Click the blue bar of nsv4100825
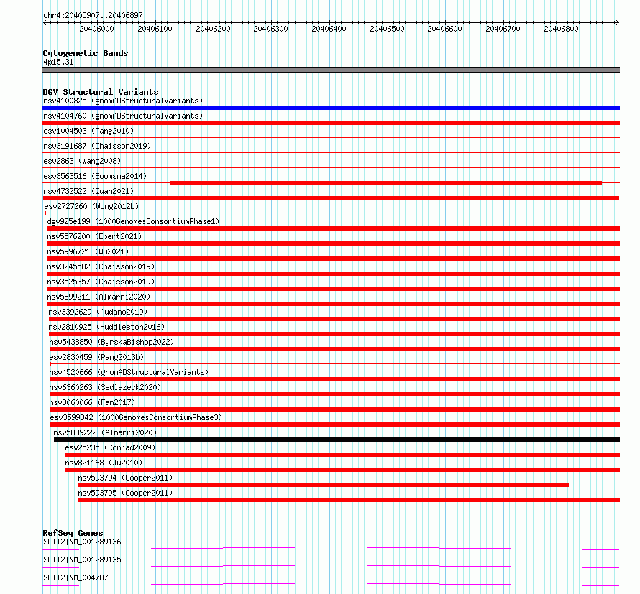 (331, 108)
